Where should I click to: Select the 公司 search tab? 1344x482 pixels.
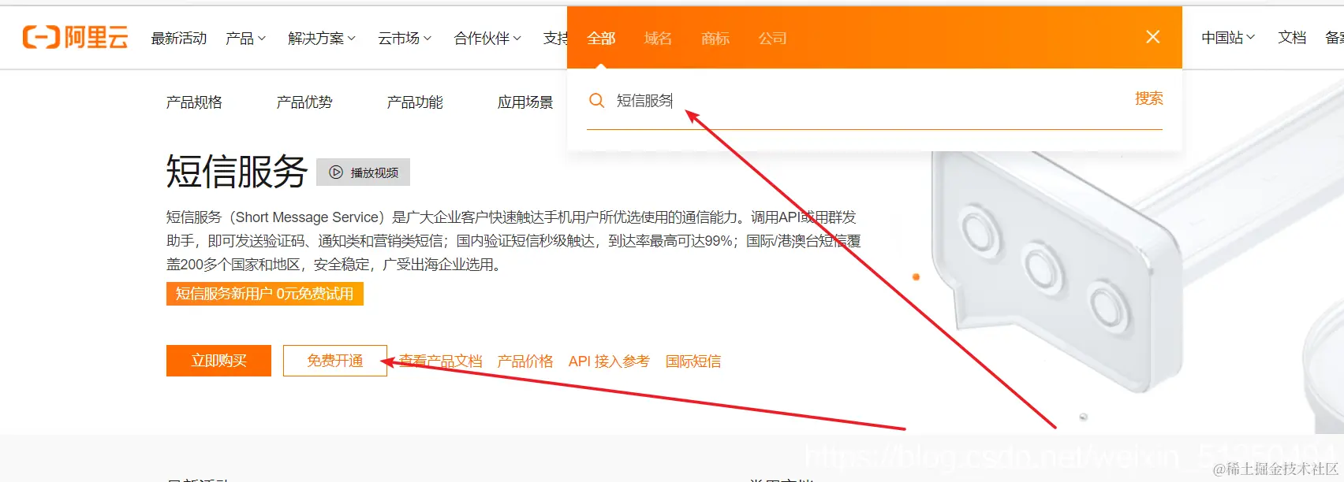point(772,38)
